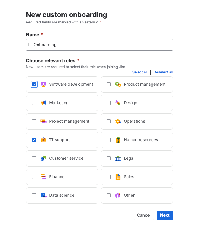Viewport: 203px width, 232px height.
Task: Click the Legal building icon
Action: pyautogui.click(x=118, y=158)
